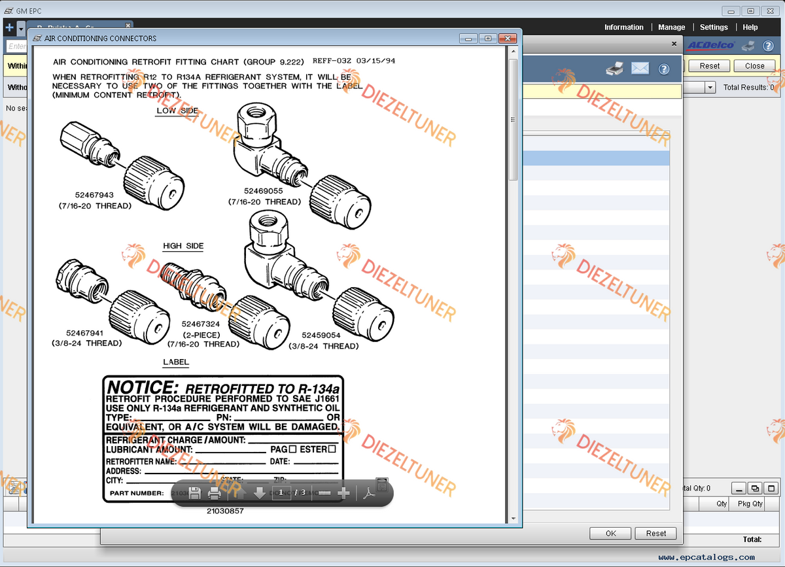Click the blue plus new-tab icon
Screen dimensions: 785x567
pos(9,28)
